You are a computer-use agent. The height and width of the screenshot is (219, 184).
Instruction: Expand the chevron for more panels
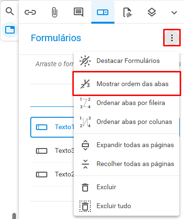tap(174, 12)
